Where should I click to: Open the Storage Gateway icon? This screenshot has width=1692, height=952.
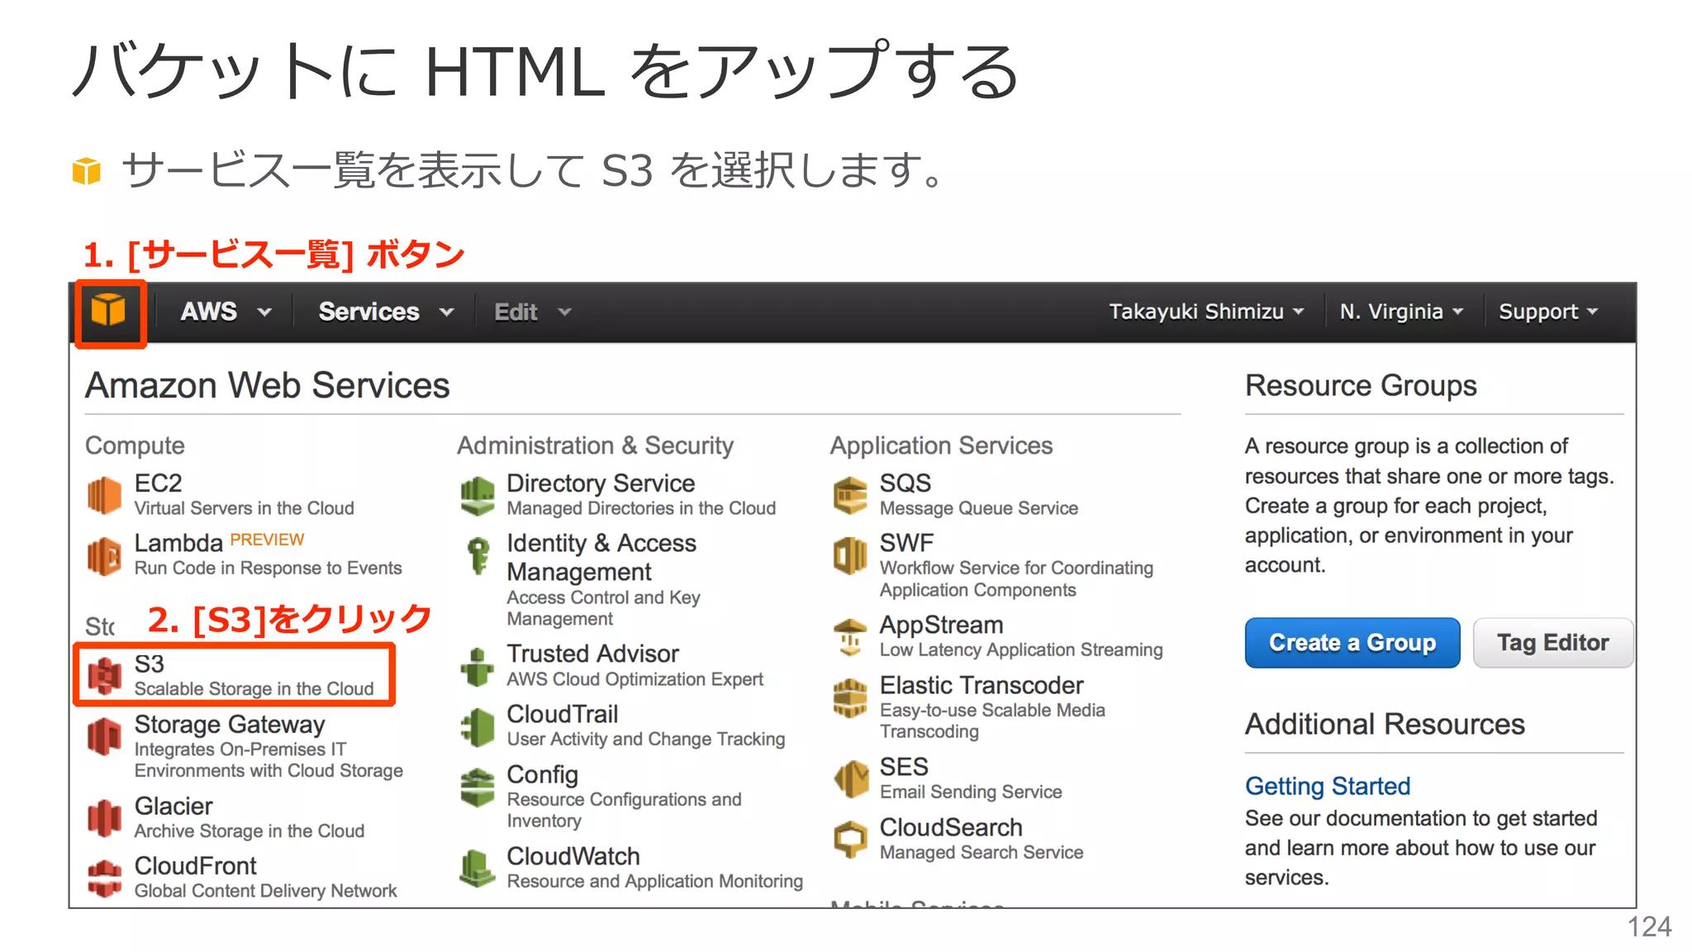click(x=104, y=736)
